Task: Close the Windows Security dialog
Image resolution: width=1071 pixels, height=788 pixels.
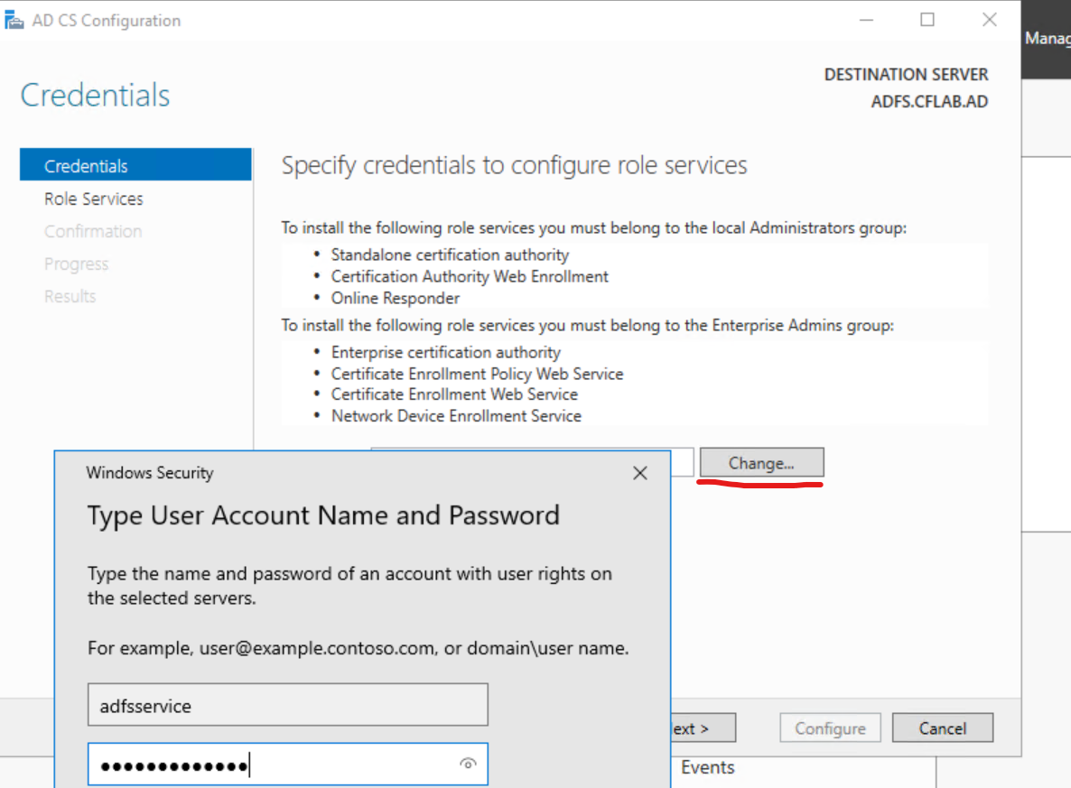Action: tap(640, 473)
